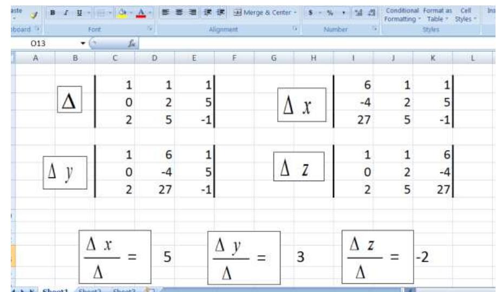
Task: Click into the formula bar
Action: coord(316,44)
